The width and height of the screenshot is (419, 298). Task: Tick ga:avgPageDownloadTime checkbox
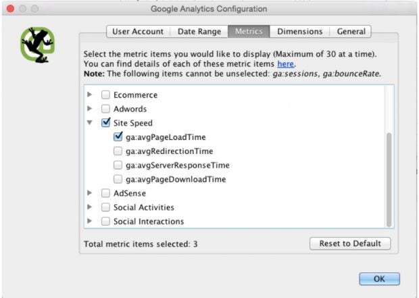pos(118,179)
